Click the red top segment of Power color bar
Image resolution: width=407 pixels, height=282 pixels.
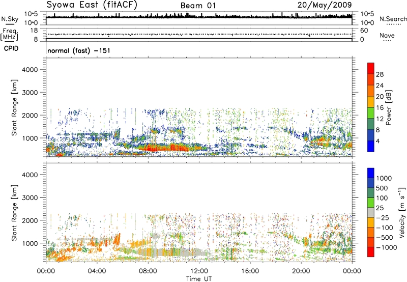click(x=371, y=68)
